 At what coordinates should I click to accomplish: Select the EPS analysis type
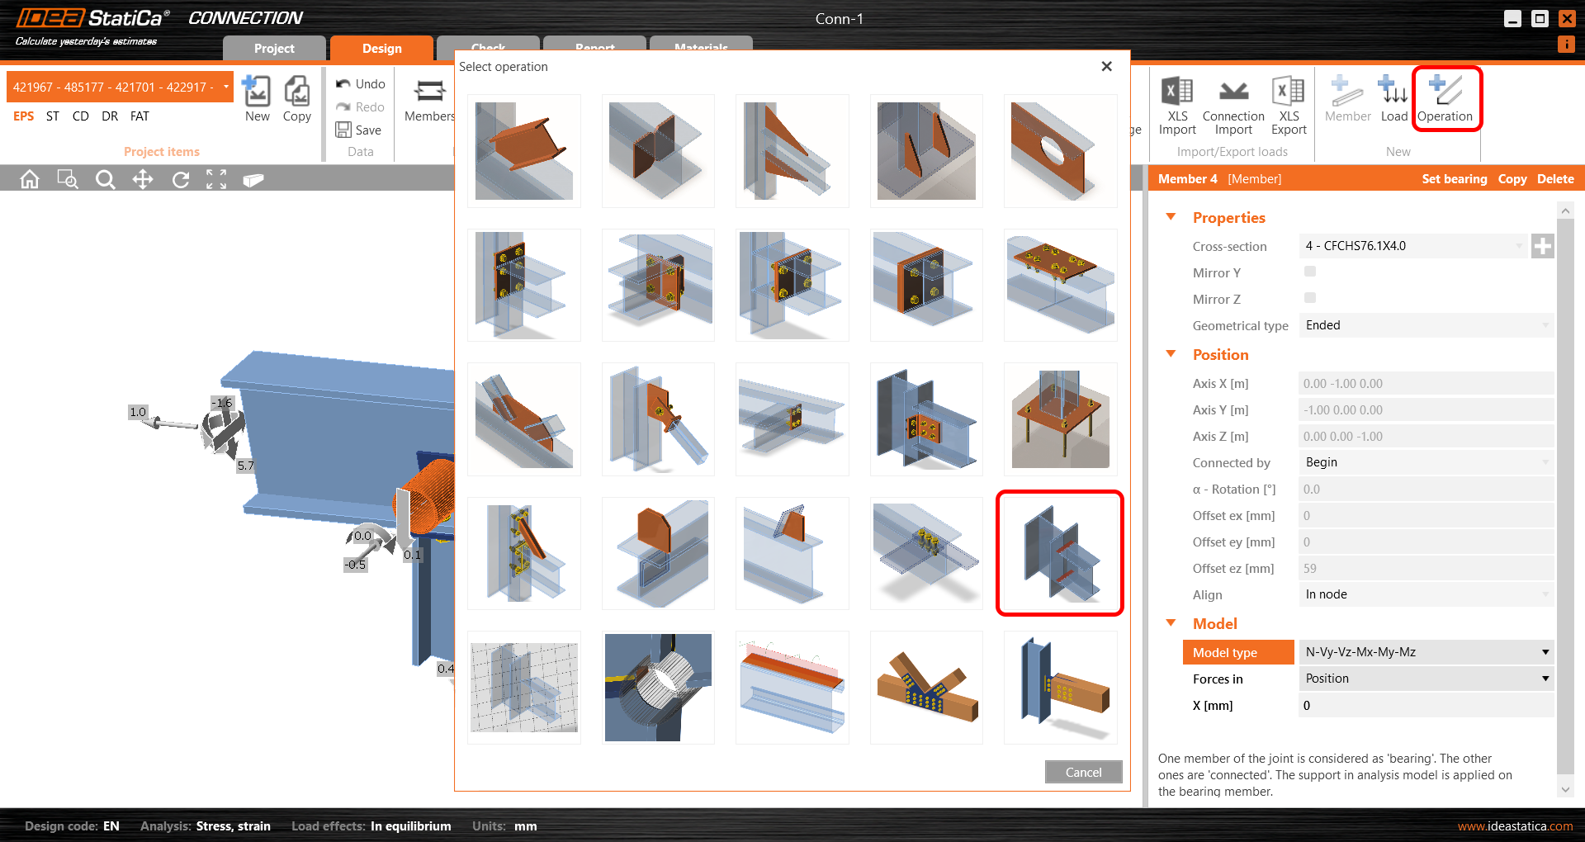(x=24, y=116)
